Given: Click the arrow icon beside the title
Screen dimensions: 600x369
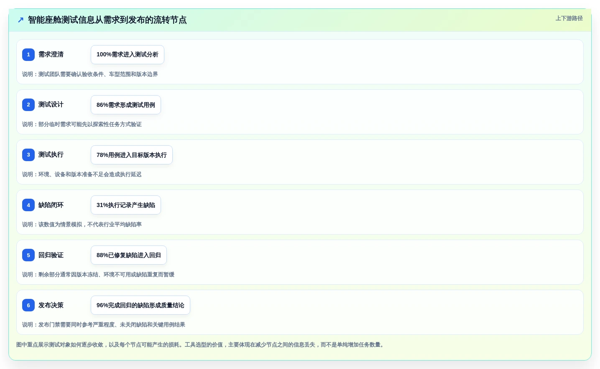Looking at the screenshot, I should [20, 20].
